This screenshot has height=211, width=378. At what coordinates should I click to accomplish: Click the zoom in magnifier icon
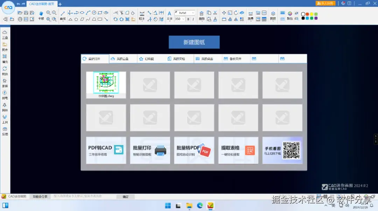click(48, 13)
